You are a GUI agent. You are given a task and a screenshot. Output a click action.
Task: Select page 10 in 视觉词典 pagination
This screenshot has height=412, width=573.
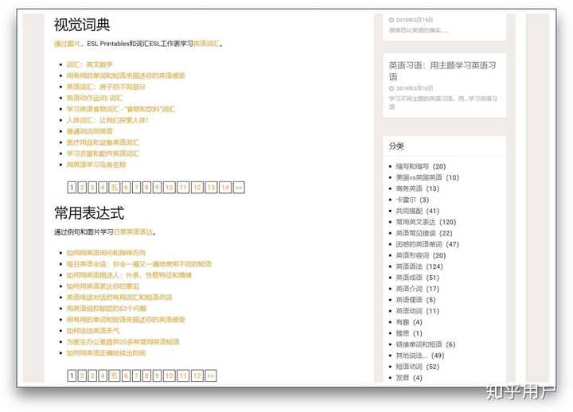tap(170, 188)
